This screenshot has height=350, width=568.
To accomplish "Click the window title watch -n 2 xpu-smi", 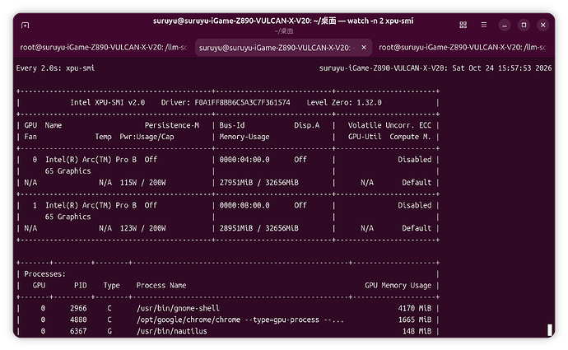I will 380,21.
